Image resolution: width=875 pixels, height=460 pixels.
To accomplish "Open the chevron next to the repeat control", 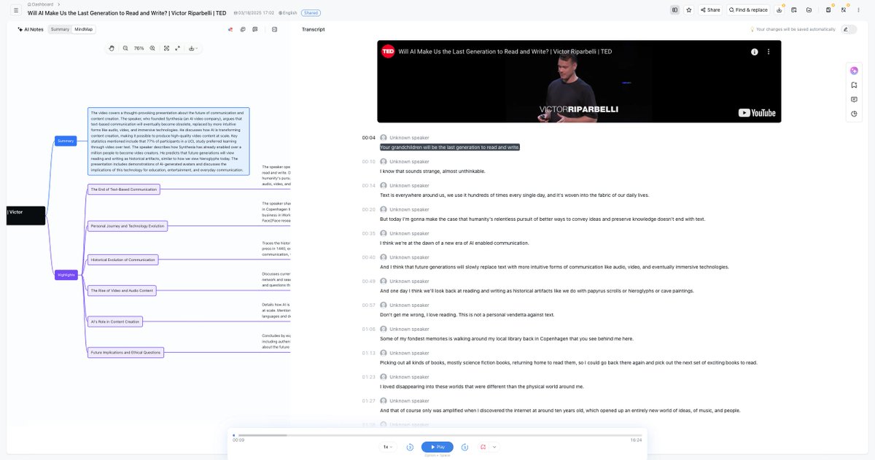I will click(494, 447).
